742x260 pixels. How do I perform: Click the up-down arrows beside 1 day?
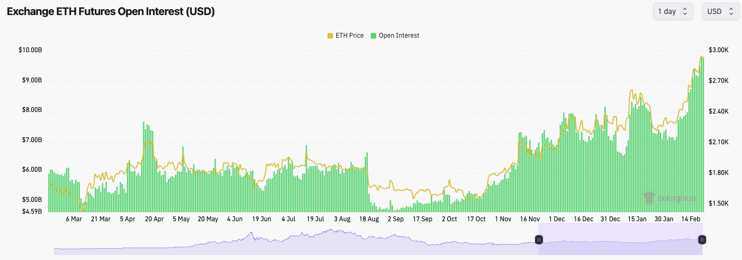click(685, 11)
